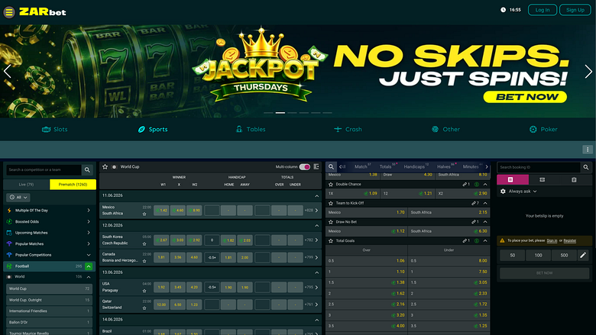Open the market search magnifier icon
Image resolution: width=596 pixels, height=335 pixels.
(331, 166)
